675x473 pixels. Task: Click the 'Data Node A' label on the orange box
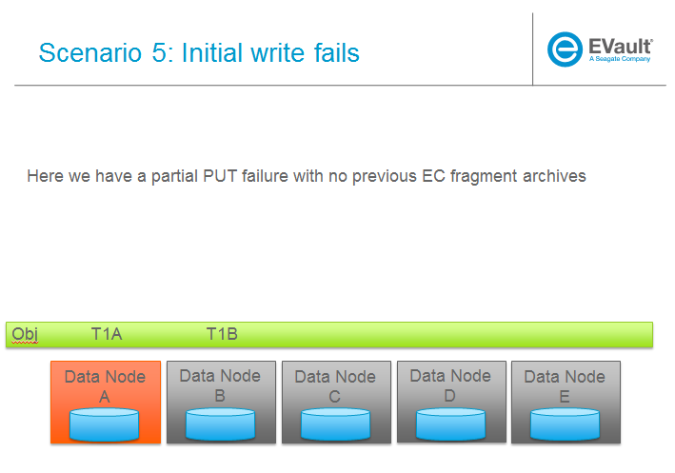105,385
